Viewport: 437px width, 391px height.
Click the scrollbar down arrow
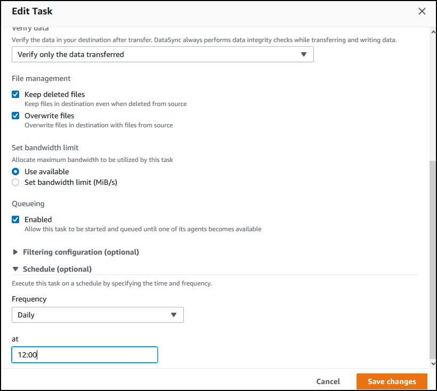point(433,363)
